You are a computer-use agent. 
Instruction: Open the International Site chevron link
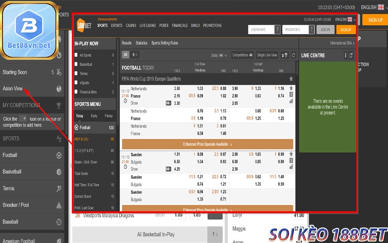pyautogui.click(x=342, y=43)
